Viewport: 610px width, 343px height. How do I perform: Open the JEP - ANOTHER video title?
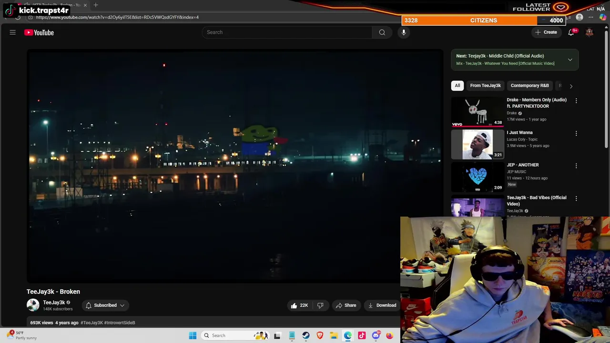point(523,165)
